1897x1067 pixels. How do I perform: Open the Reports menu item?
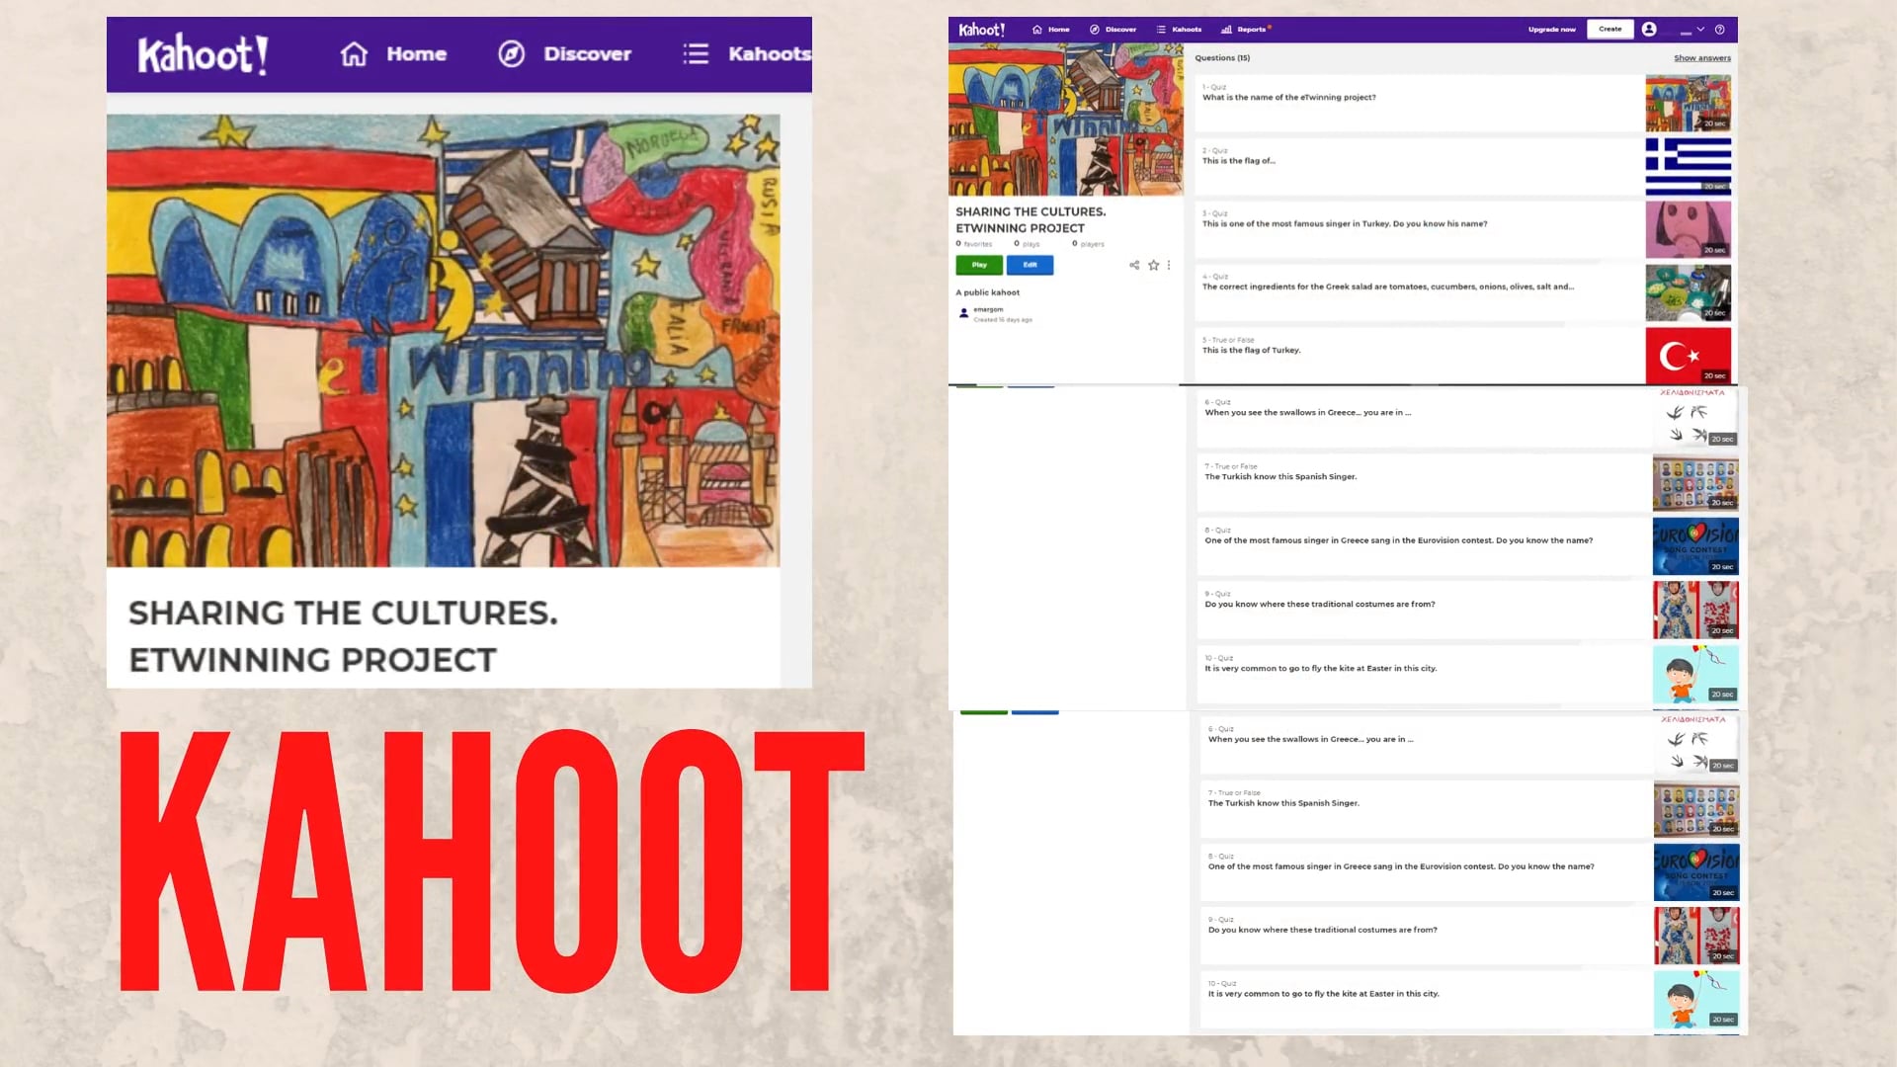tap(1245, 30)
